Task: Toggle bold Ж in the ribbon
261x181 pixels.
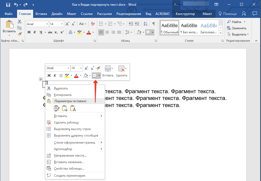Action: (x=29, y=33)
